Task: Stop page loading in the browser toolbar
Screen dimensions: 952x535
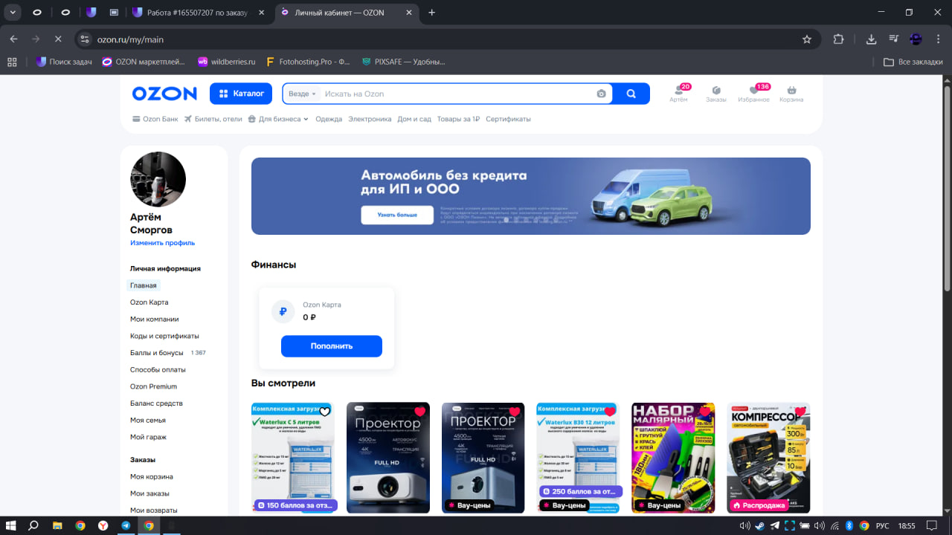Action: click(x=57, y=39)
